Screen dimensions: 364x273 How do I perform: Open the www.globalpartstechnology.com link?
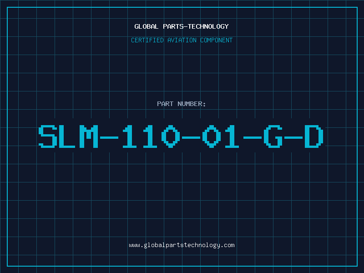pyautogui.click(x=182, y=245)
